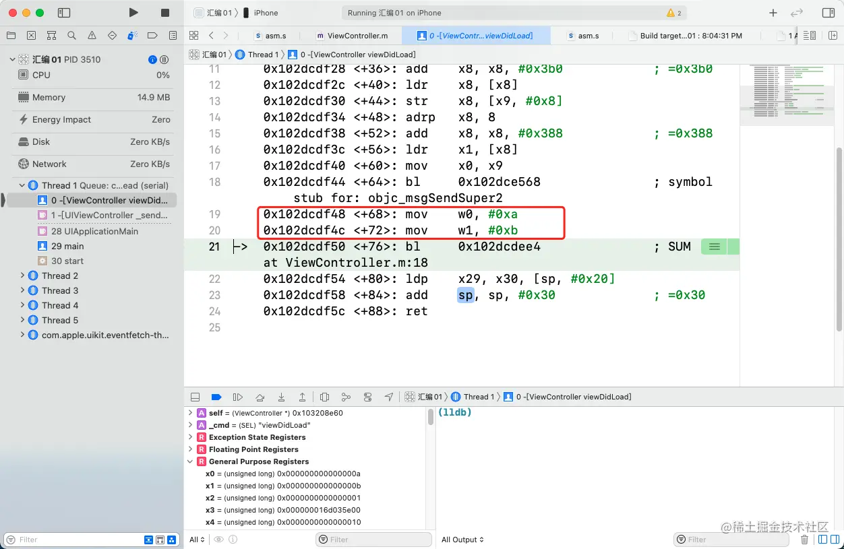The height and width of the screenshot is (549, 844).
Task: Run the app with the Play button
Action: (x=133, y=13)
